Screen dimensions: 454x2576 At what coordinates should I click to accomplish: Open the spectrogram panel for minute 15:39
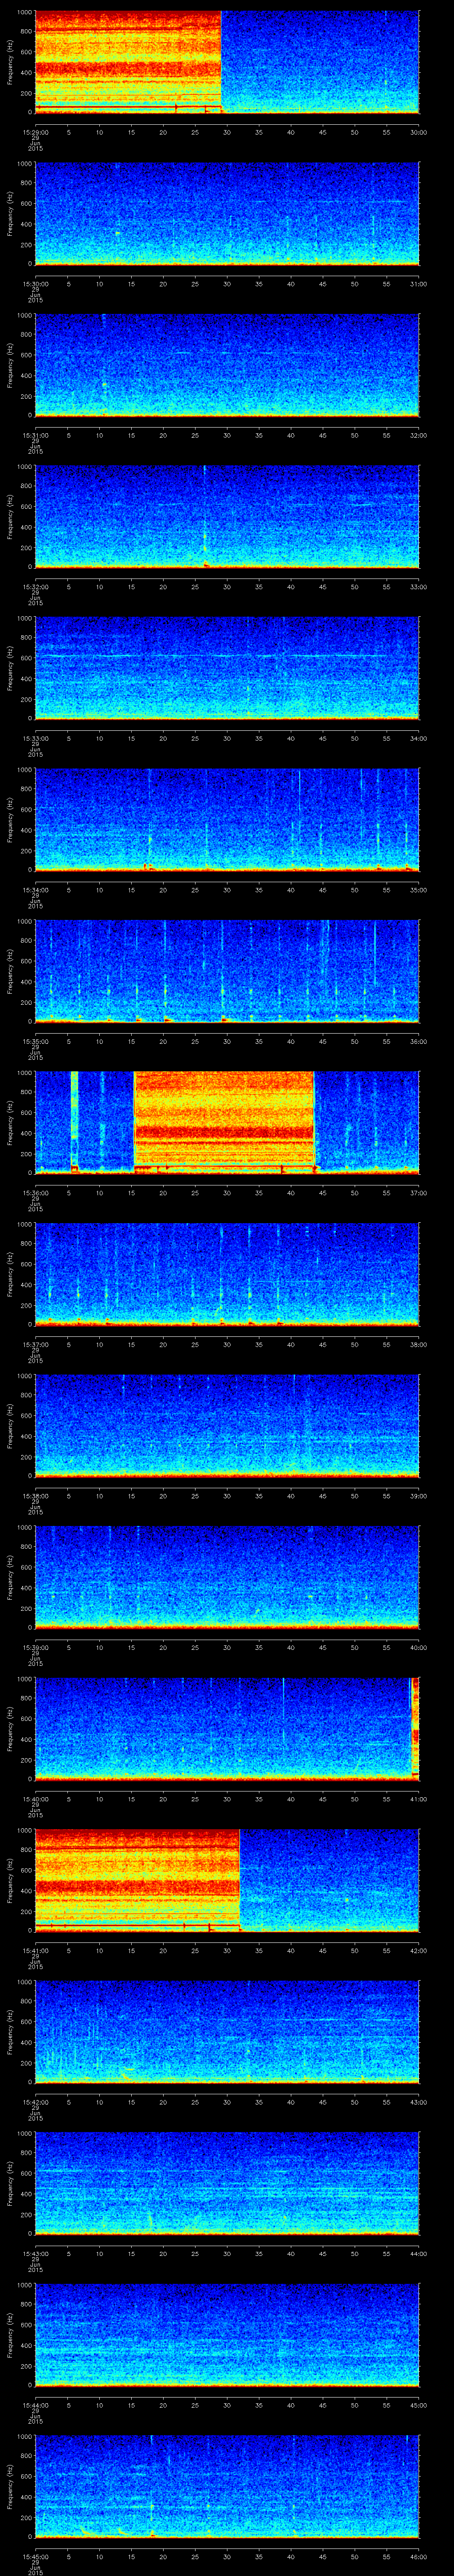[227, 1577]
